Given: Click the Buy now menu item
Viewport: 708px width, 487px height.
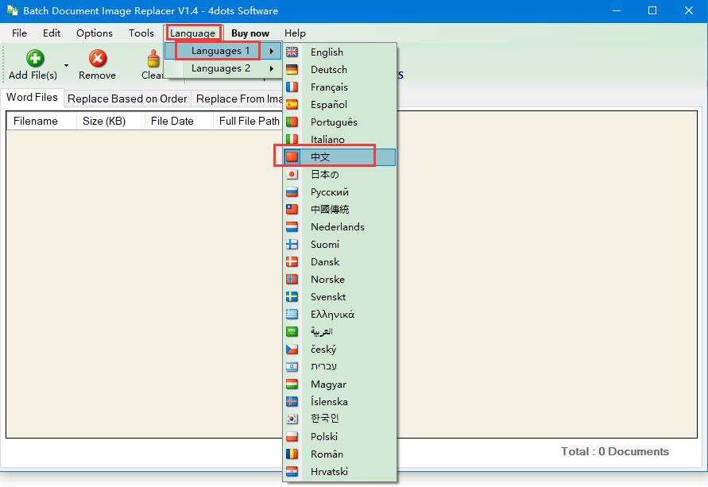Looking at the screenshot, I should click(x=250, y=33).
